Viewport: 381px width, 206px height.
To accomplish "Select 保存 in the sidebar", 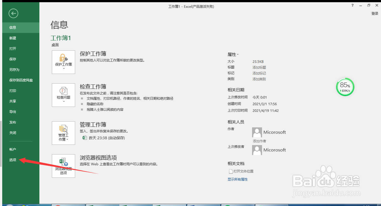I will (21, 59).
